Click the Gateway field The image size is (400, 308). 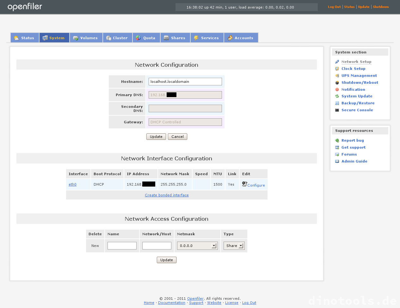click(185, 122)
